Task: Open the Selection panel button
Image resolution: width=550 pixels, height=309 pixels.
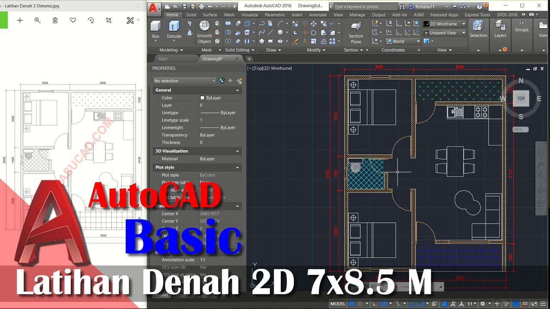Action: [478, 29]
